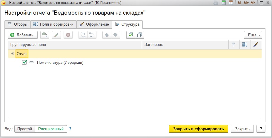This screenshot has width=272, height=138.
Task: Open help with the ? button
Action: point(261,129)
